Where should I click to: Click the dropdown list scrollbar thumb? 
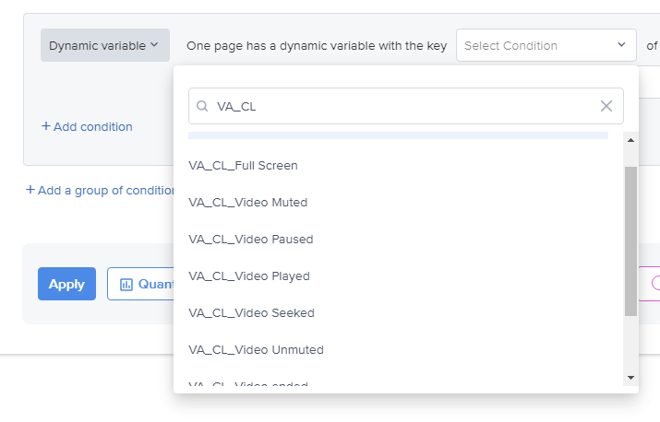click(x=630, y=241)
